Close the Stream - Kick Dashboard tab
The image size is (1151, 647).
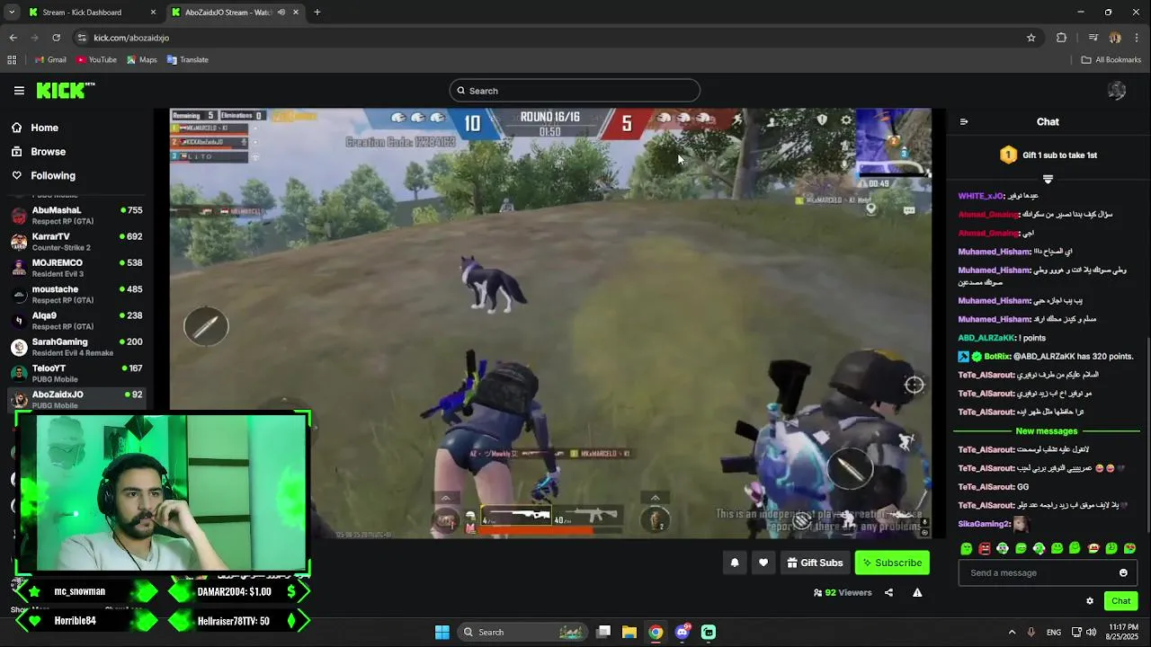(x=153, y=13)
